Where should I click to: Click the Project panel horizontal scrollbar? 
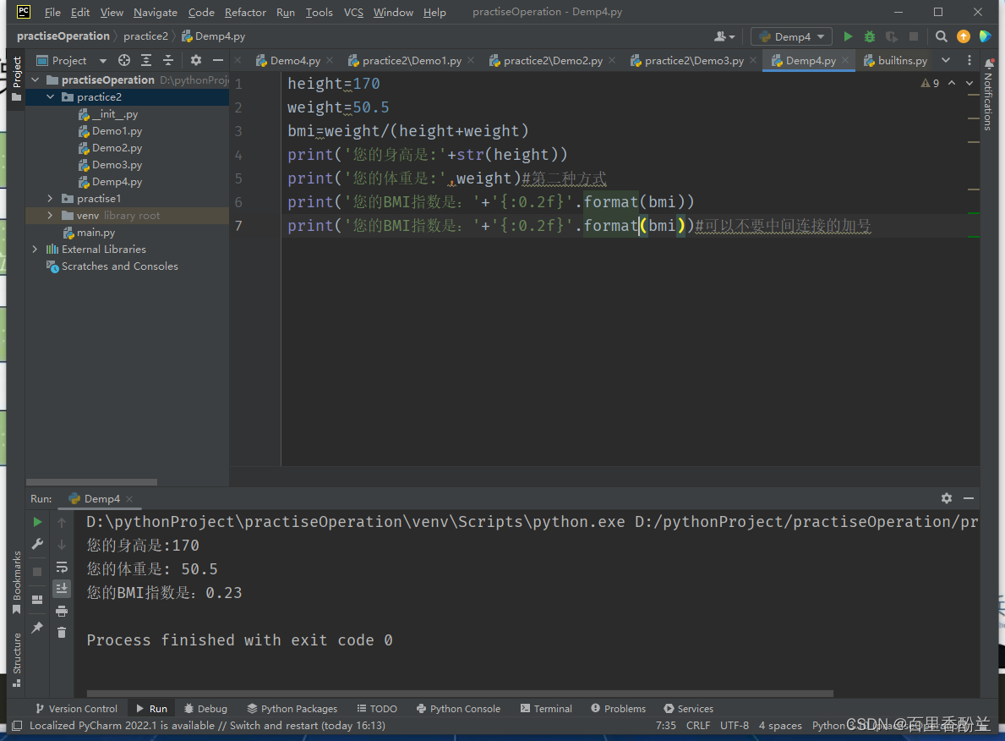pos(91,482)
